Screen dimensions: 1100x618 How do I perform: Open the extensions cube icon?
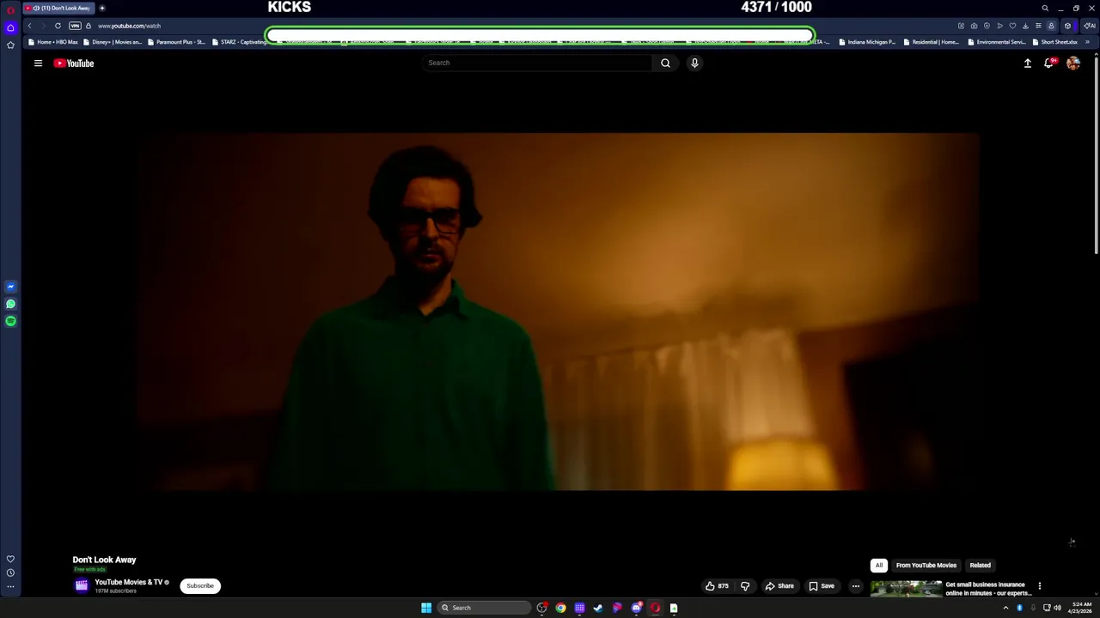[x=1067, y=26]
